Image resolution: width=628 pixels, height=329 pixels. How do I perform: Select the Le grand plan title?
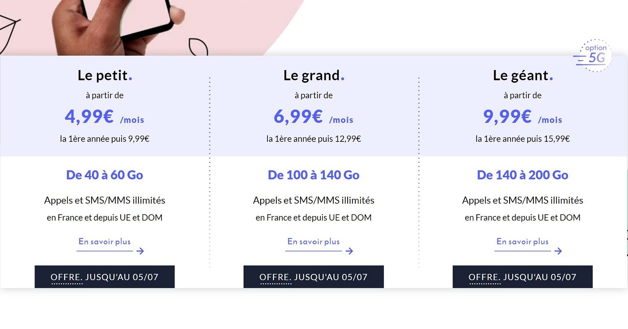(314, 75)
